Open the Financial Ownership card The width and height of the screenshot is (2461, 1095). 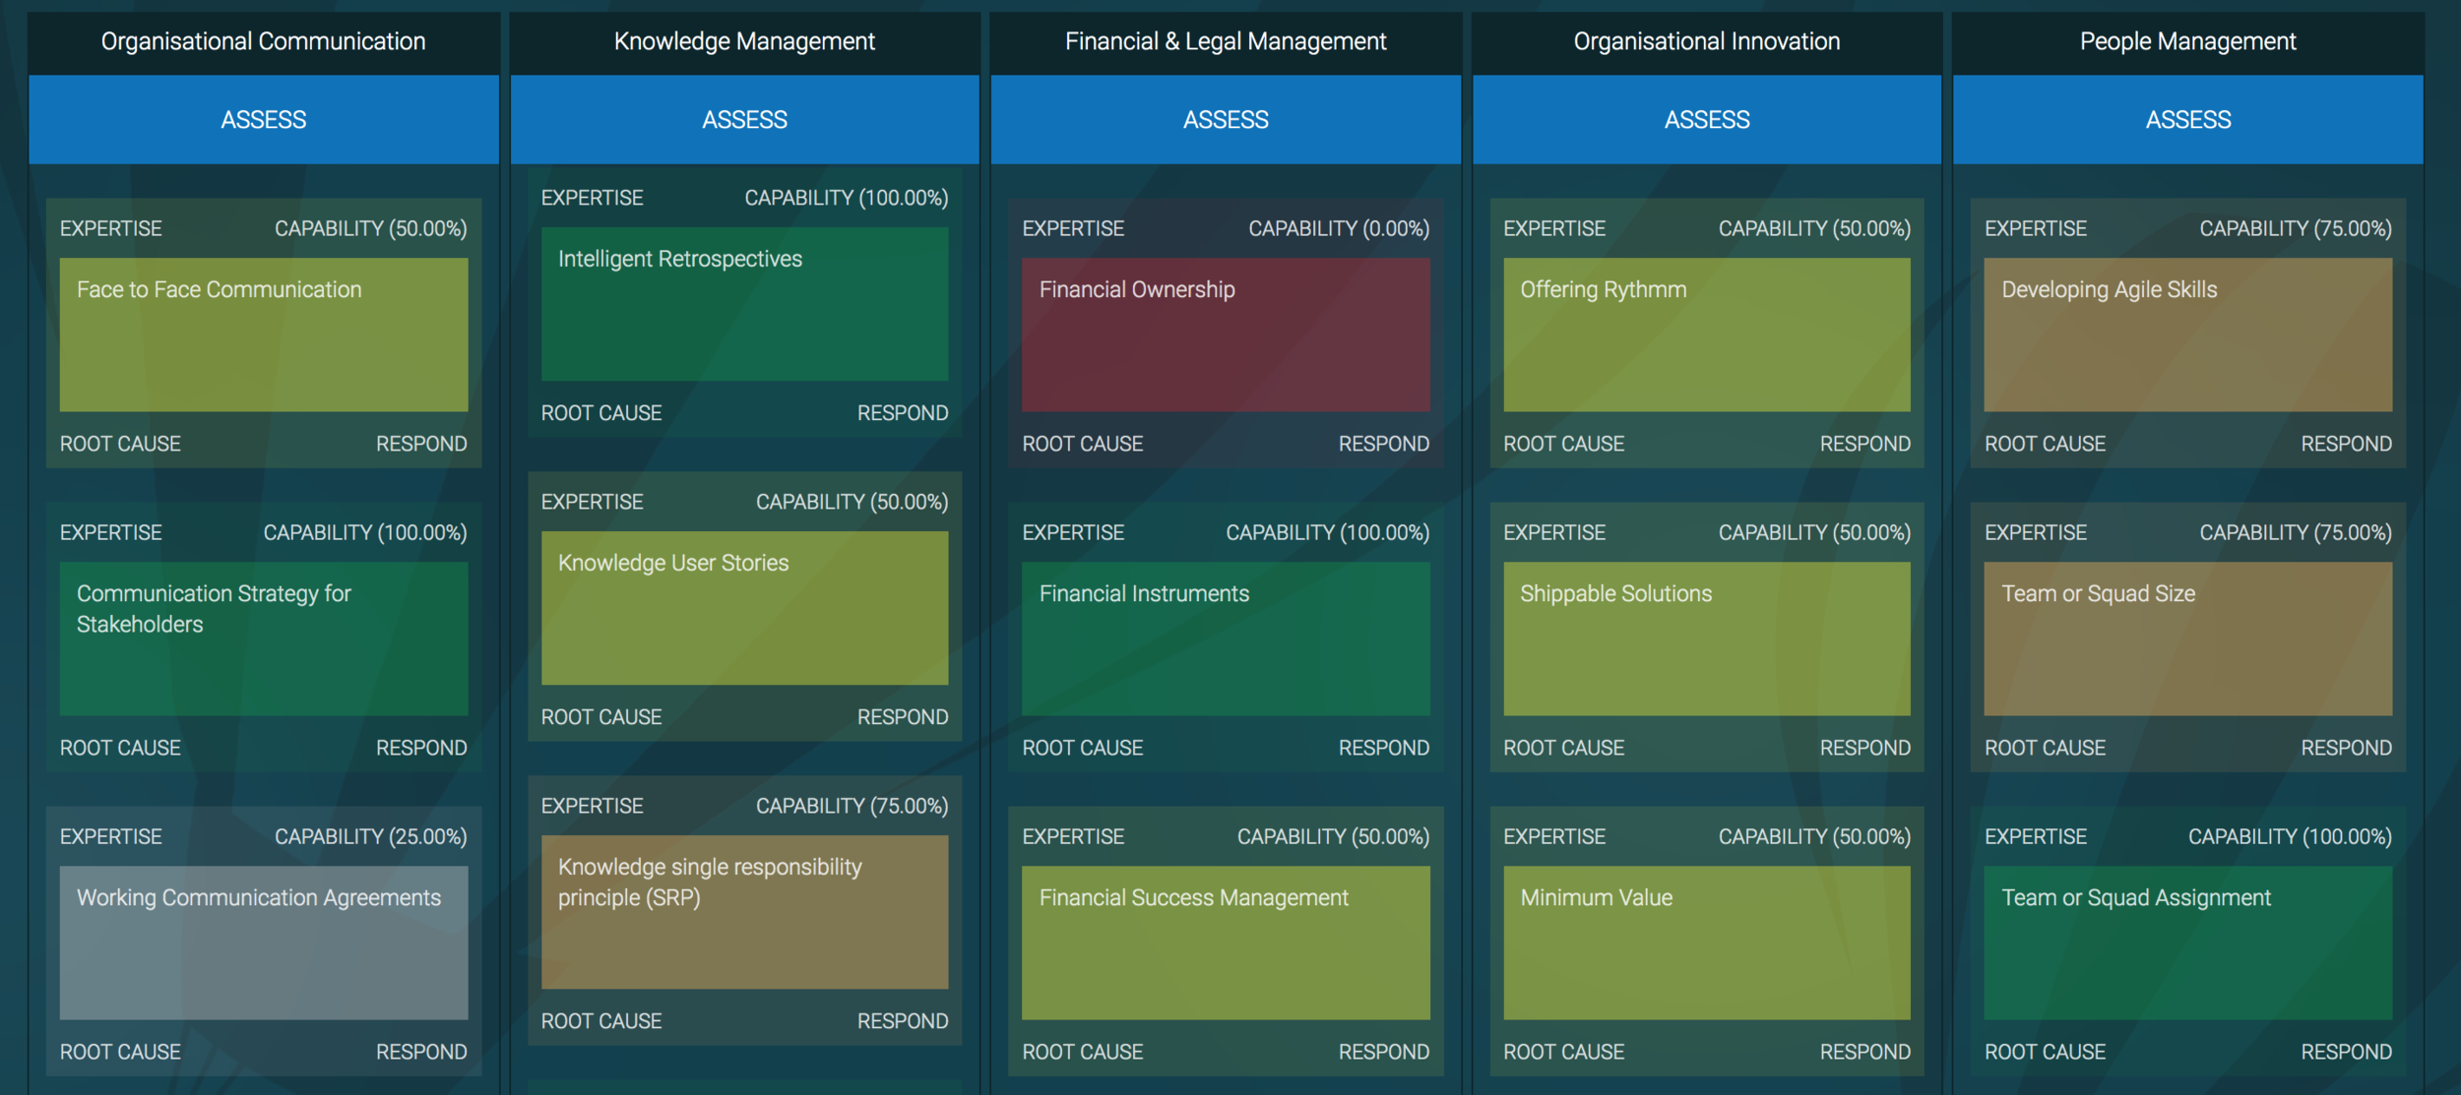[x=1226, y=335]
